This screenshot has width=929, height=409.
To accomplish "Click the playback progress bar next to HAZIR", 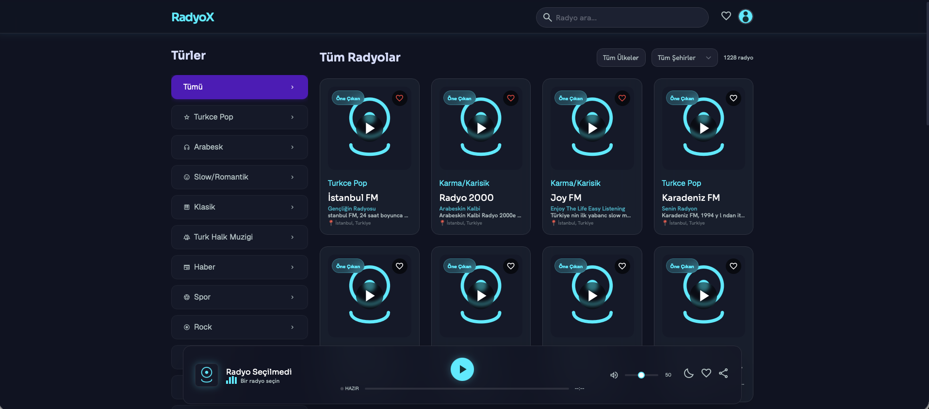I will pos(467,388).
